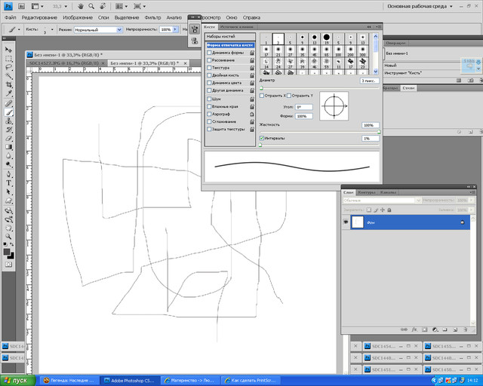
Task: Click the Hand tool in the top bar
Action: tap(81, 6)
